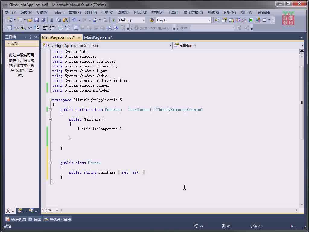Open the Toolbox icon with crossed tools in the toolbar

pyautogui.click(x=244, y=20)
